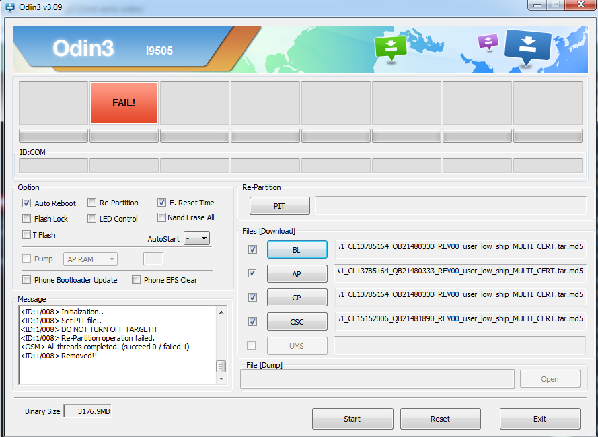The height and width of the screenshot is (437, 598).
Task: Open the AutoStart dropdown
Action: click(x=196, y=238)
